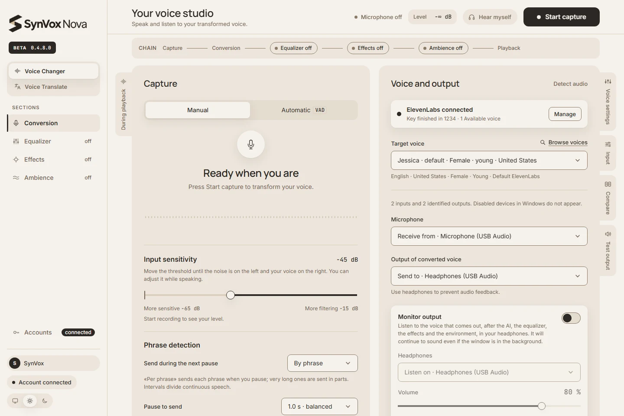Click the Browse voices link
The height and width of the screenshot is (416, 624).
click(x=568, y=143)
